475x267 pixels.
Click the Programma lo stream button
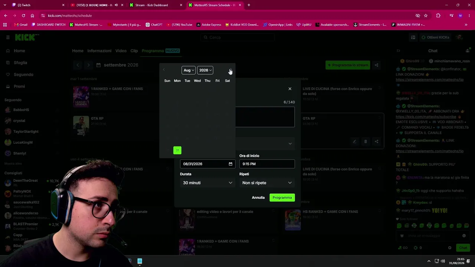pyautogui.click(x=347, y=65)
